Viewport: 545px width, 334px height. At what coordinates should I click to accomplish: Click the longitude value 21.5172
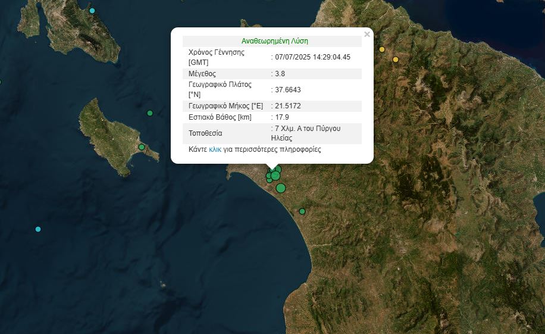click(x=287, y=106)
